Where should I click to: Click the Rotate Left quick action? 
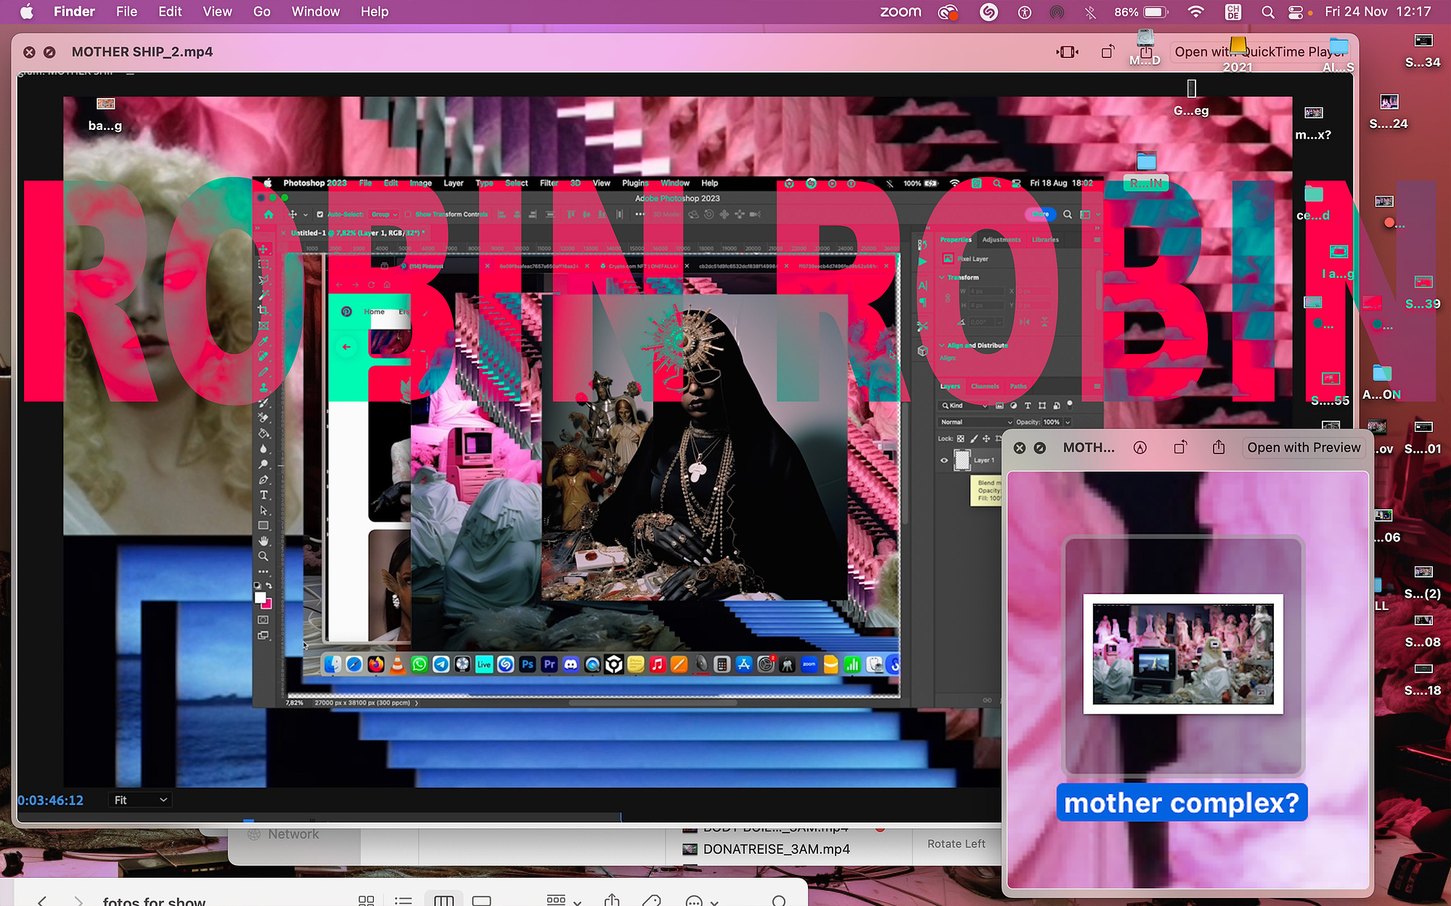(x=956, y=844)
